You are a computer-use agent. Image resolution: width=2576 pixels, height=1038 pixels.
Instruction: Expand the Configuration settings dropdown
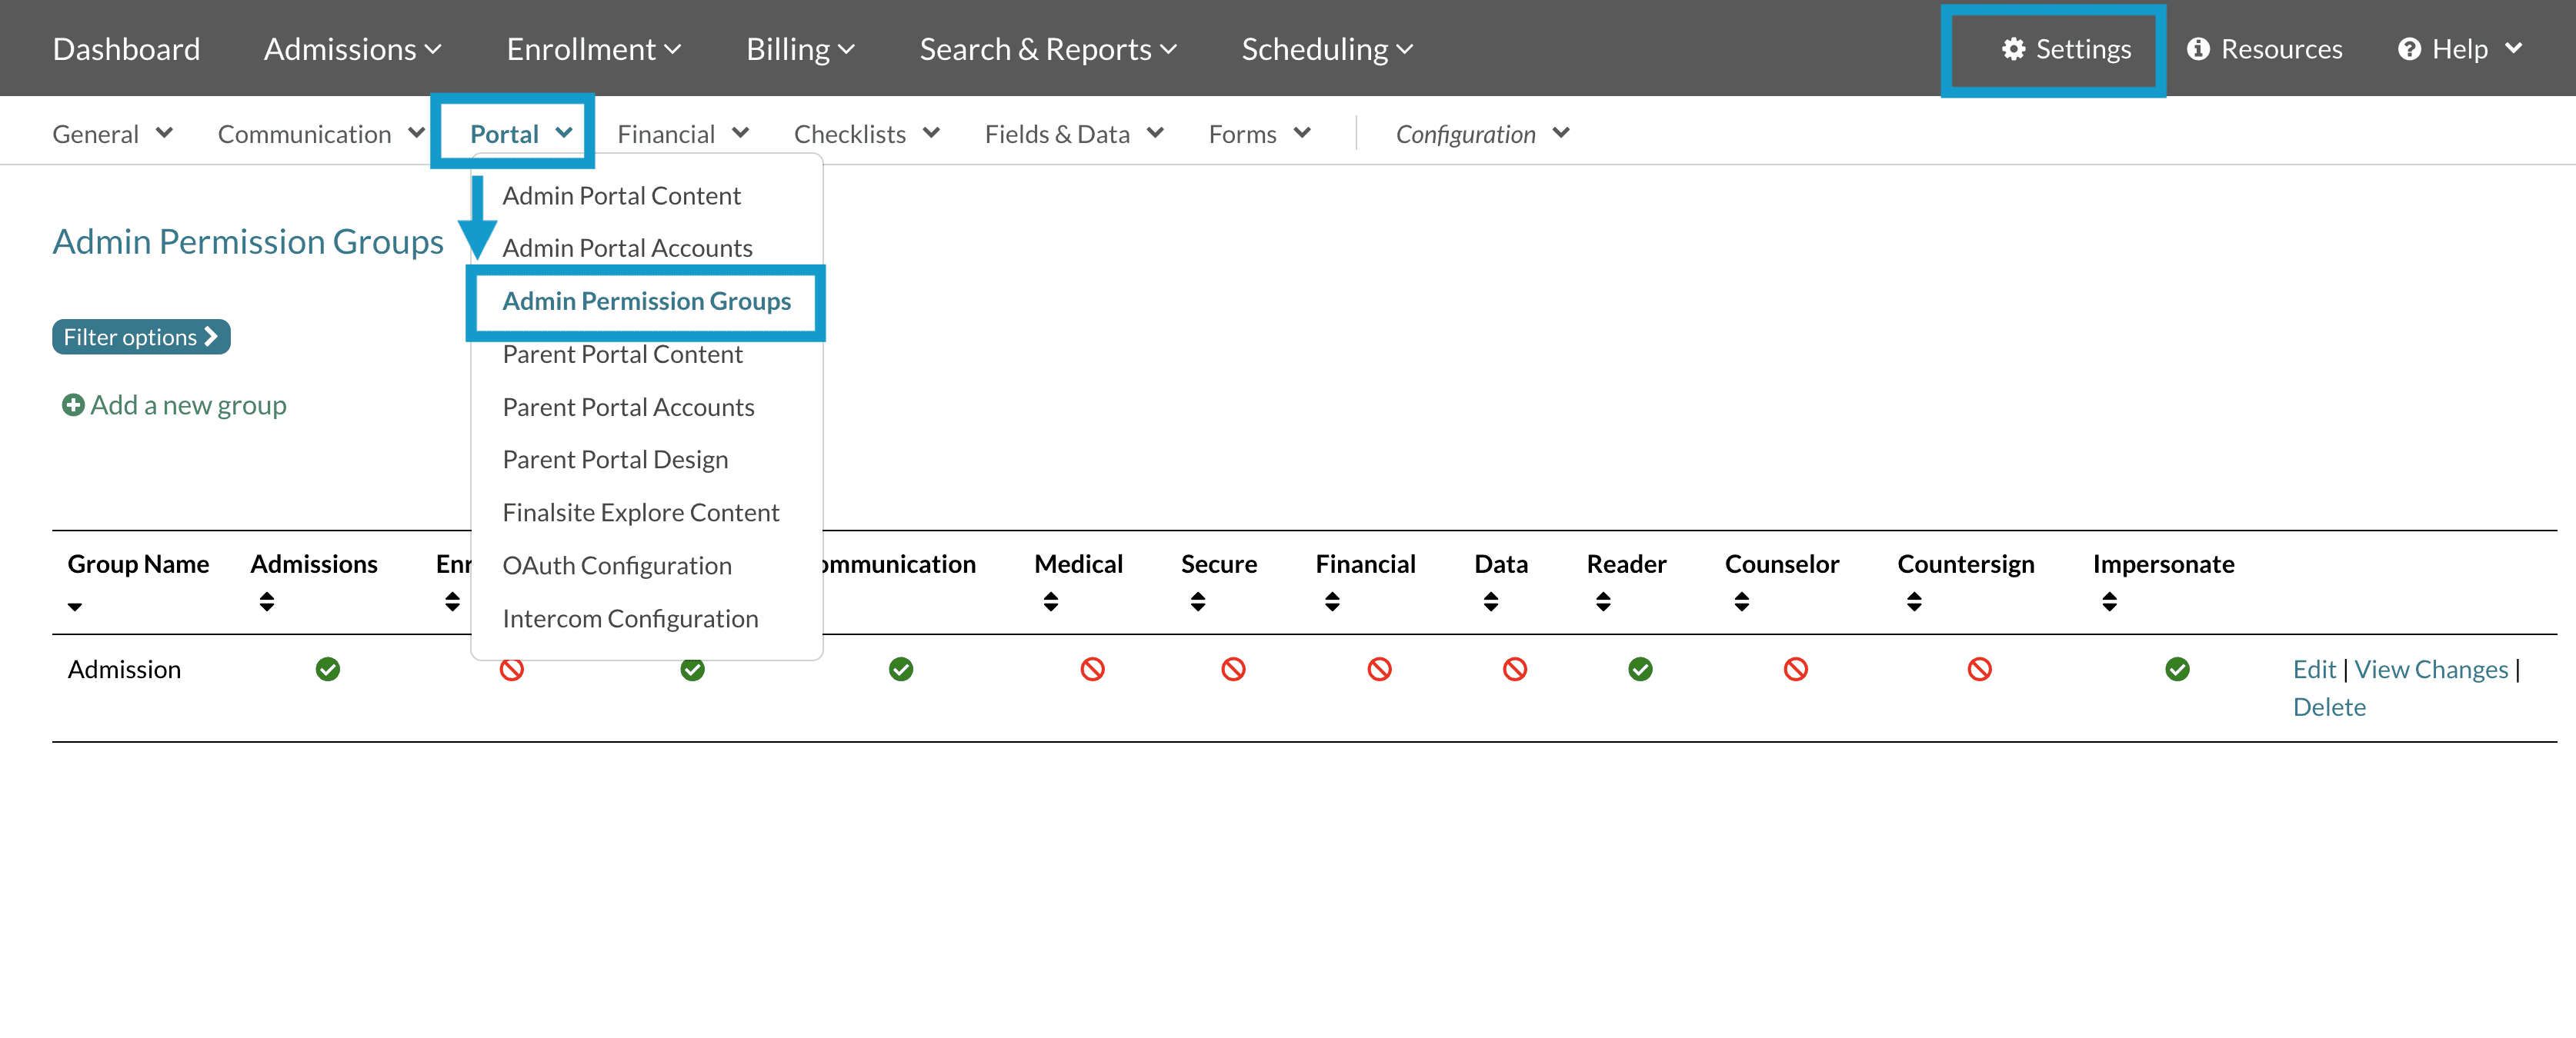(x=1481, y=134)
